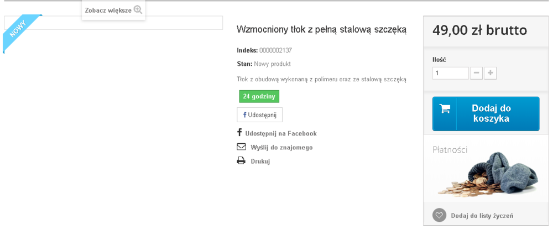Select the Udostępnij na Facebook text link

[x=281, y=133]
